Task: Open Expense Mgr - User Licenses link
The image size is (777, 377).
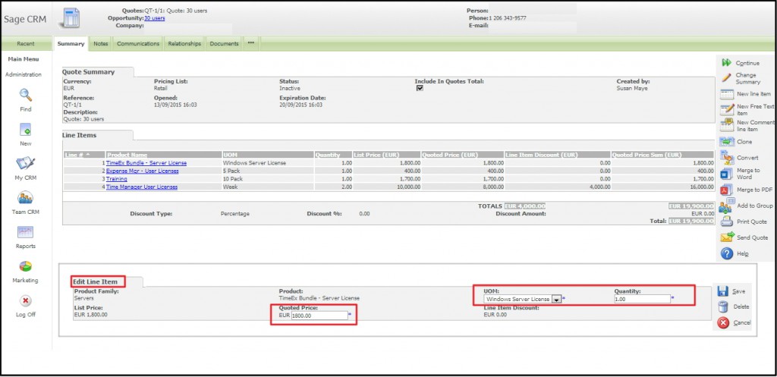Action: click(x=142, y=171)
